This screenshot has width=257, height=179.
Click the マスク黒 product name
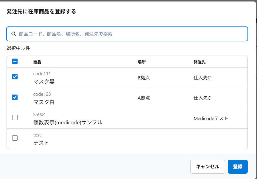[x=44, y=81]
